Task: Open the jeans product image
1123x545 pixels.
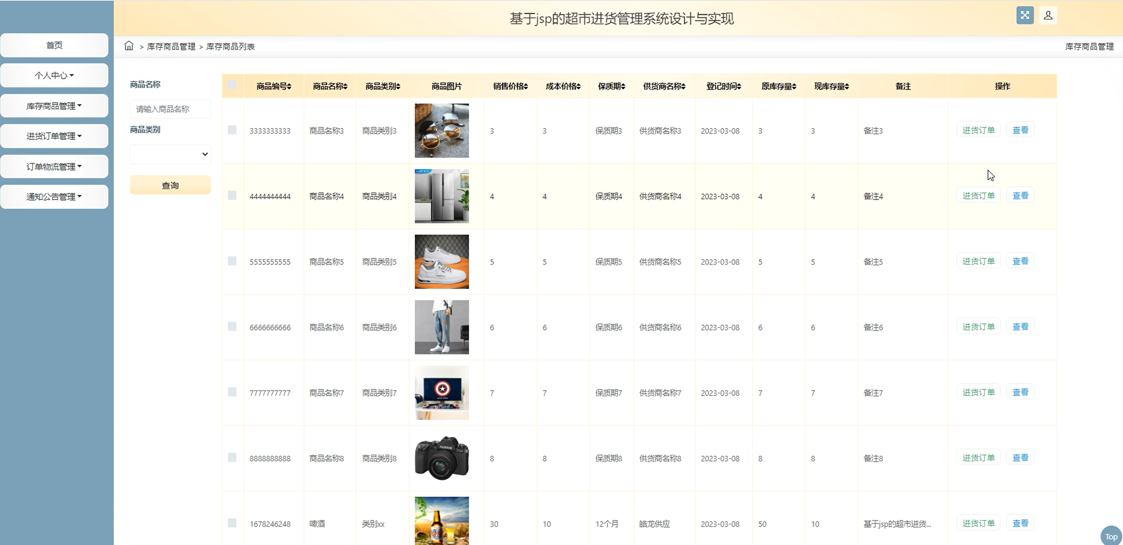Action: tap(442, 327)
